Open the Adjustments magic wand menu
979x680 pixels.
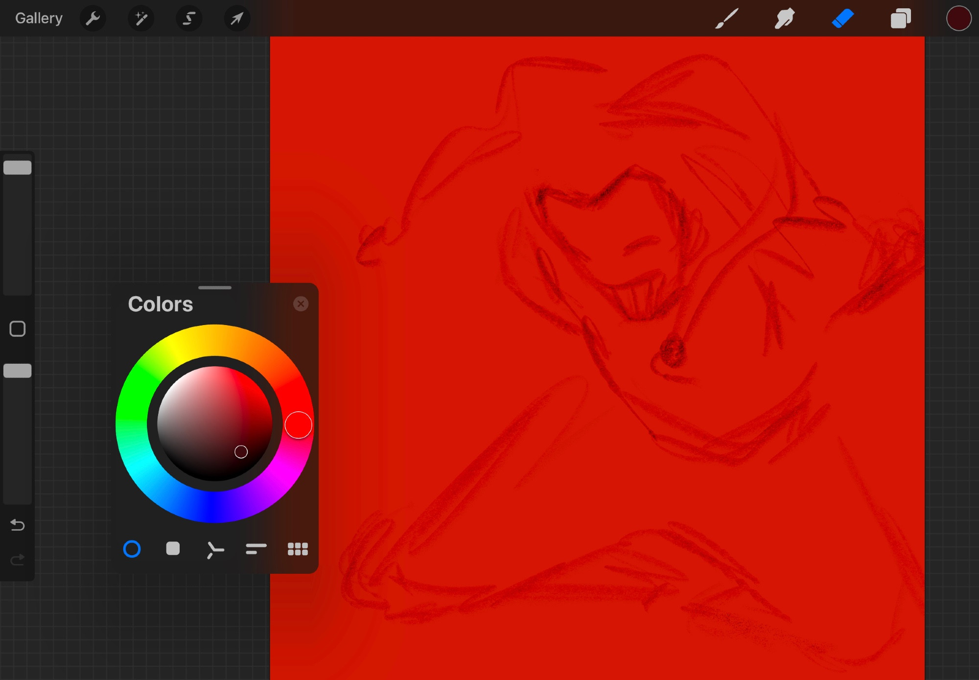(x=141, y=19)
